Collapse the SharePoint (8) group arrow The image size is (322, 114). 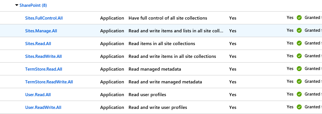pos(17,5)
